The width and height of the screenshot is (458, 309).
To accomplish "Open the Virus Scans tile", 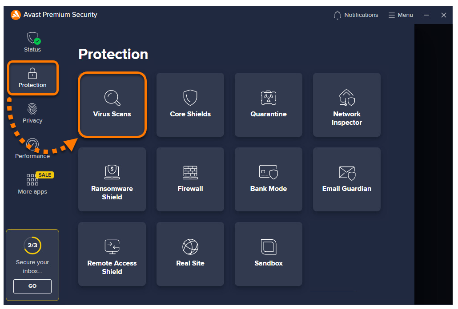I will [x=112, y=105].
